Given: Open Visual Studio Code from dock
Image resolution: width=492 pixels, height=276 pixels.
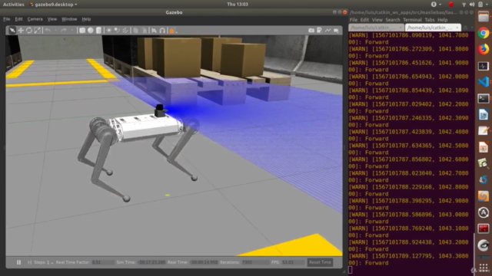Looking at the screenshot, I should 484,82.
